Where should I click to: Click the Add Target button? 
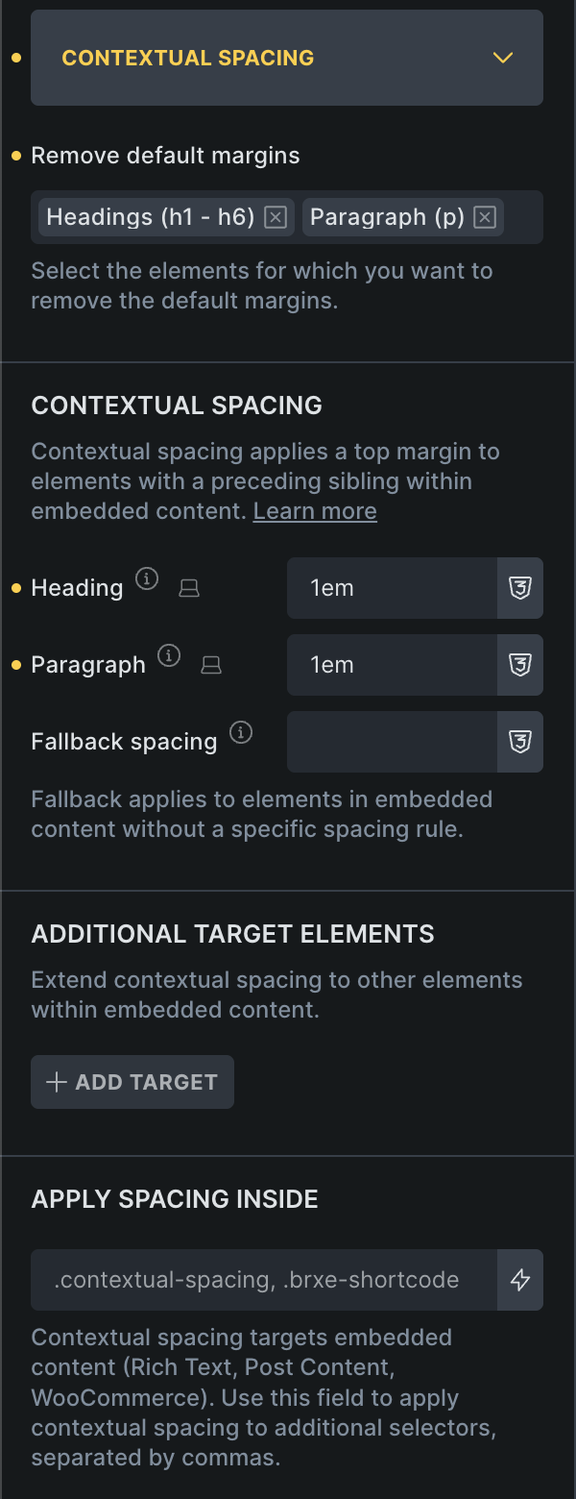[x=132, y=1082]
